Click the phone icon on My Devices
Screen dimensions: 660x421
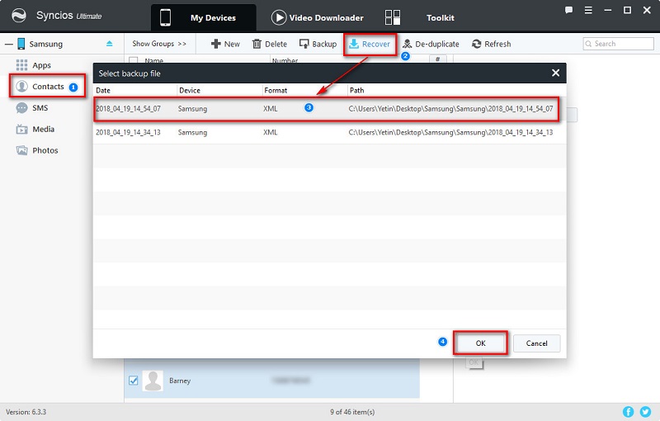(166, 17)
